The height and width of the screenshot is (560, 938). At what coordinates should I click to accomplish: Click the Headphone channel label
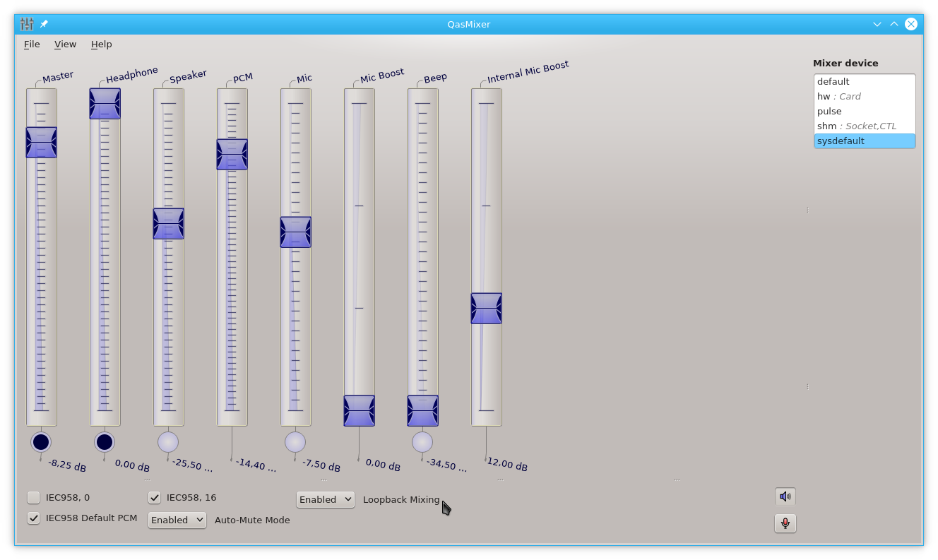tap(132, 74)
